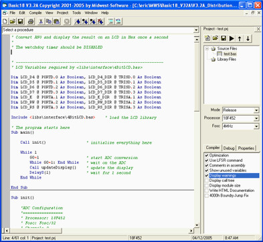Switch to the Debug tab
Viewport: 263px width, 242px height.
pos(229,148)
